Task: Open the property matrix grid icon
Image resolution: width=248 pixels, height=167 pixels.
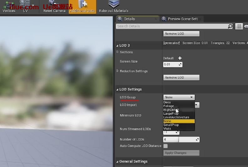Action: pos(239,26)
